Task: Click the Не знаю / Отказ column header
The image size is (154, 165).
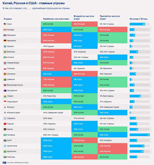Action: point(139,19)
